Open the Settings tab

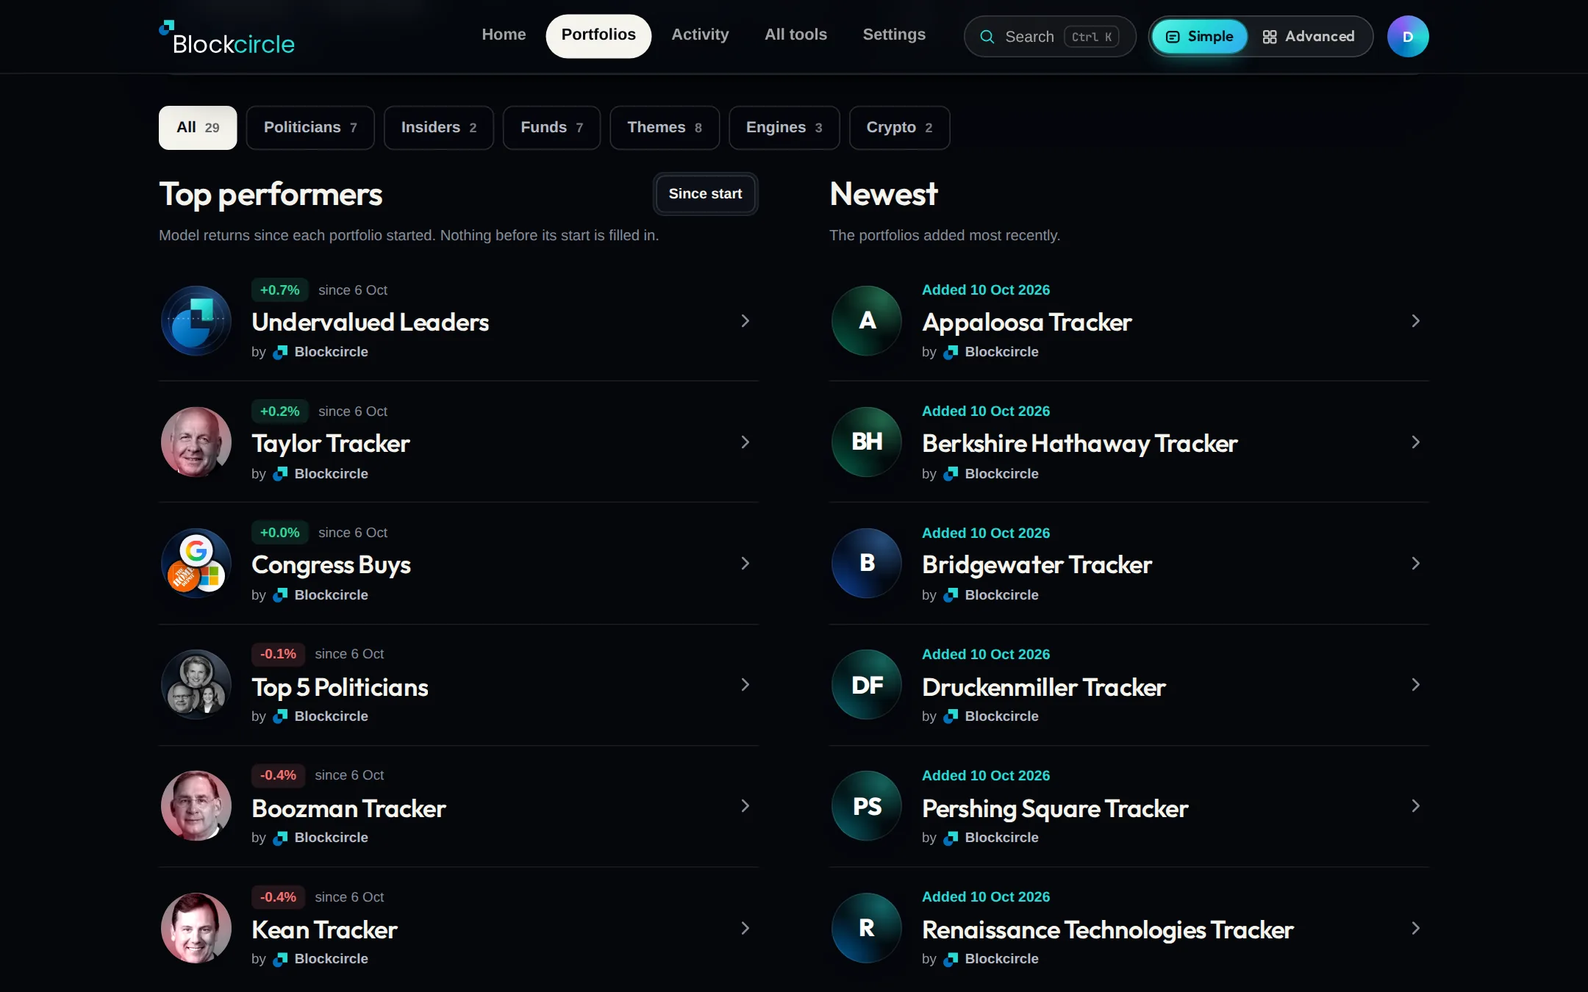(x=894, y=35)
